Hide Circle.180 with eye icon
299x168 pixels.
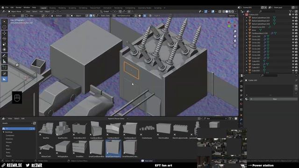[x=293, y=36]
